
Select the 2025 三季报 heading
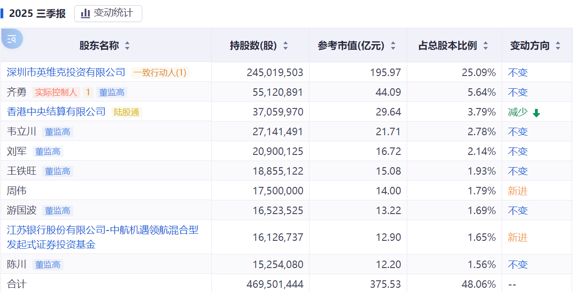click(38, 14)
